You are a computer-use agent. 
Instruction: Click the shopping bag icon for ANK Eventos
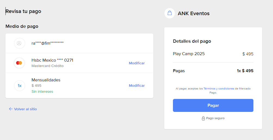click(170, 13)
